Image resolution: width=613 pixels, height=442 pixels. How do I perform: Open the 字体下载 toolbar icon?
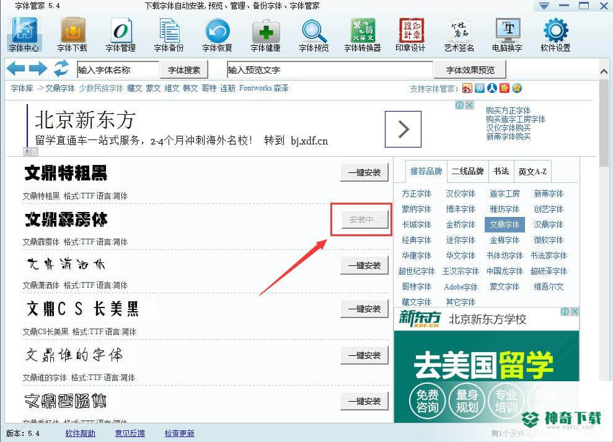[72, 35]
